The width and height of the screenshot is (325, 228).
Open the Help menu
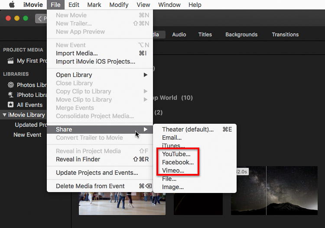pyautogui.click(x=195, y=5)
